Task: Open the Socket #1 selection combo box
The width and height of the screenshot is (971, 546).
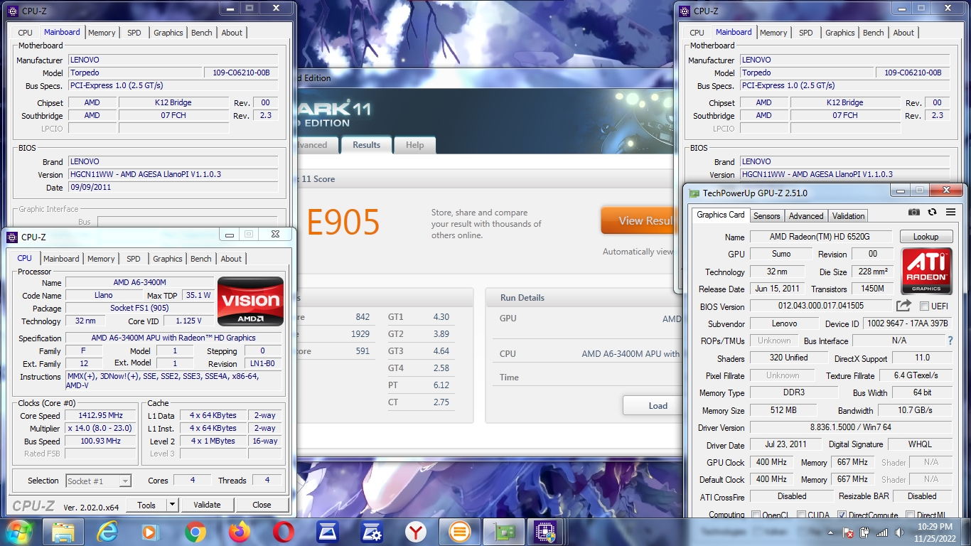Action: [99, 481]
